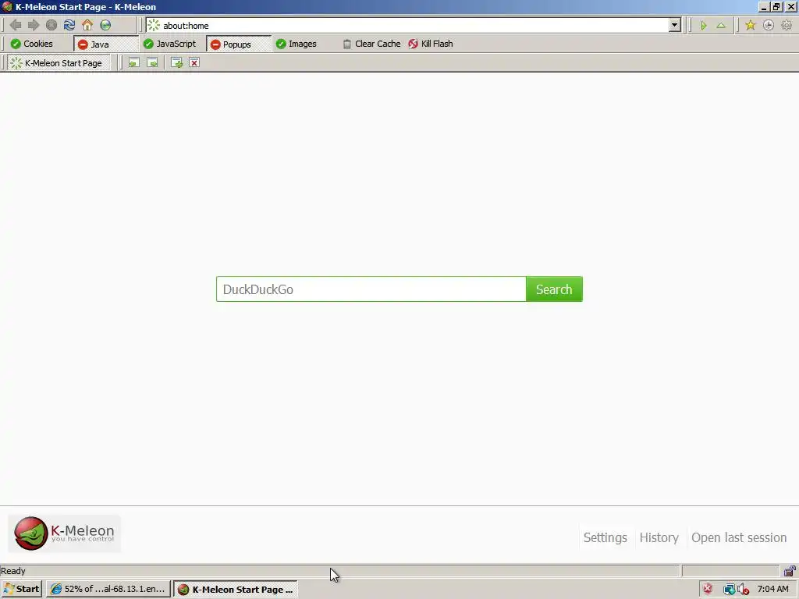
Task: Click into the DuckDuckGo search field
Action: coord(371,289)
